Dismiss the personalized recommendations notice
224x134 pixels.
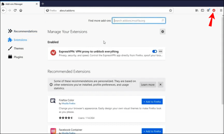click(x=160, y=84)
